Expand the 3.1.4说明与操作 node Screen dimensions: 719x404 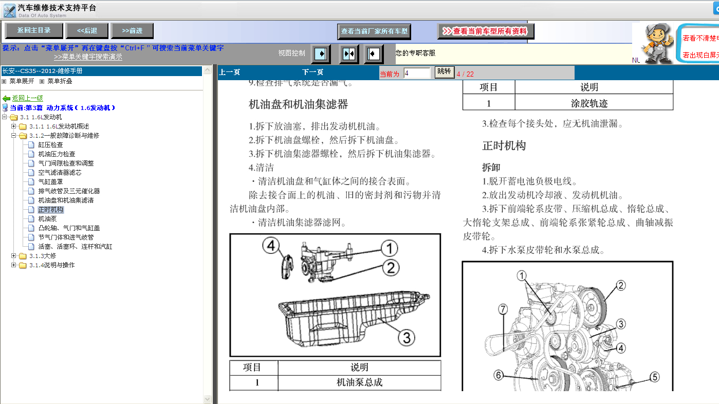pyautogui.click(x=14, y=265)
